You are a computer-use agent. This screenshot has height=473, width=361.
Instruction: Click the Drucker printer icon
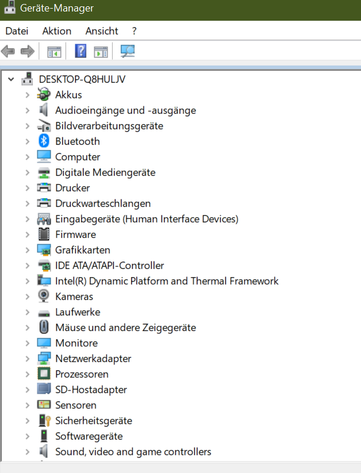44,187
